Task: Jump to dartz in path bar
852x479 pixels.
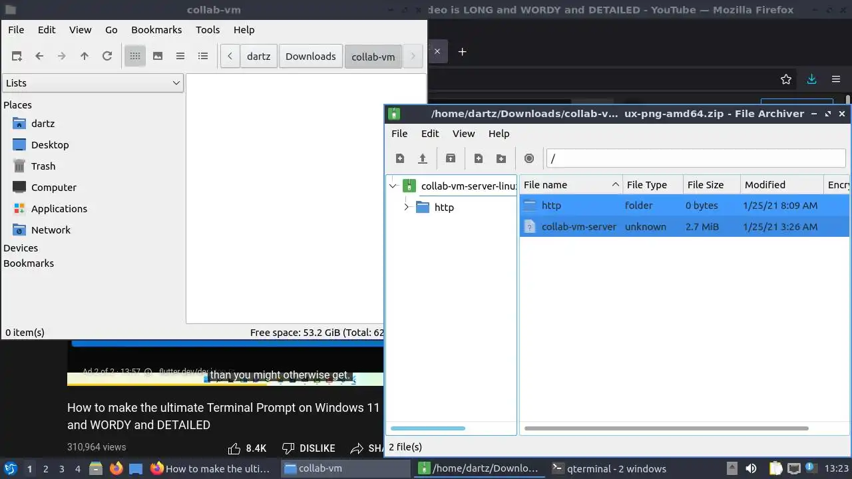Action: tap(259, 57)
